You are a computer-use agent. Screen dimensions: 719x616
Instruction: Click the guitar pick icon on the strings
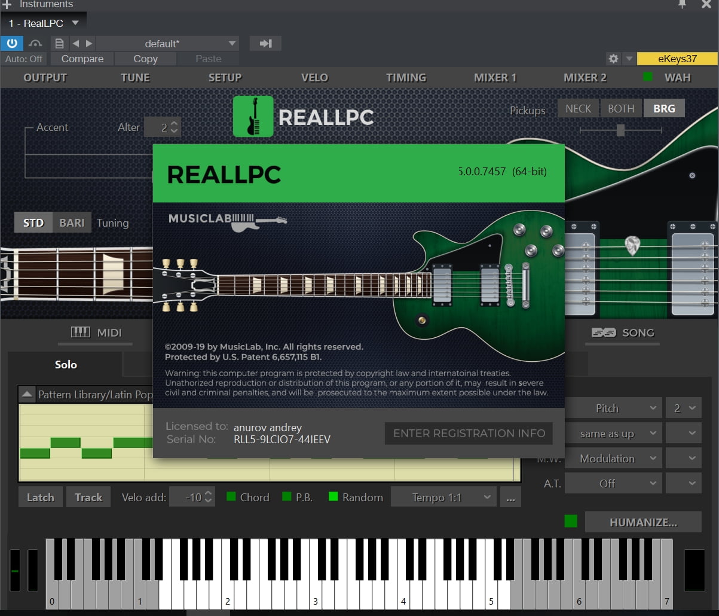632,245
